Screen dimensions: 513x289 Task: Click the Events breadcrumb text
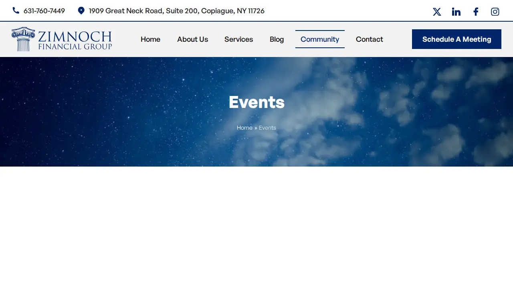click(x=267, y=128)
